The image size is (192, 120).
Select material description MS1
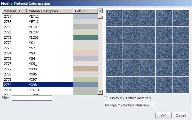tap(32, 43)
